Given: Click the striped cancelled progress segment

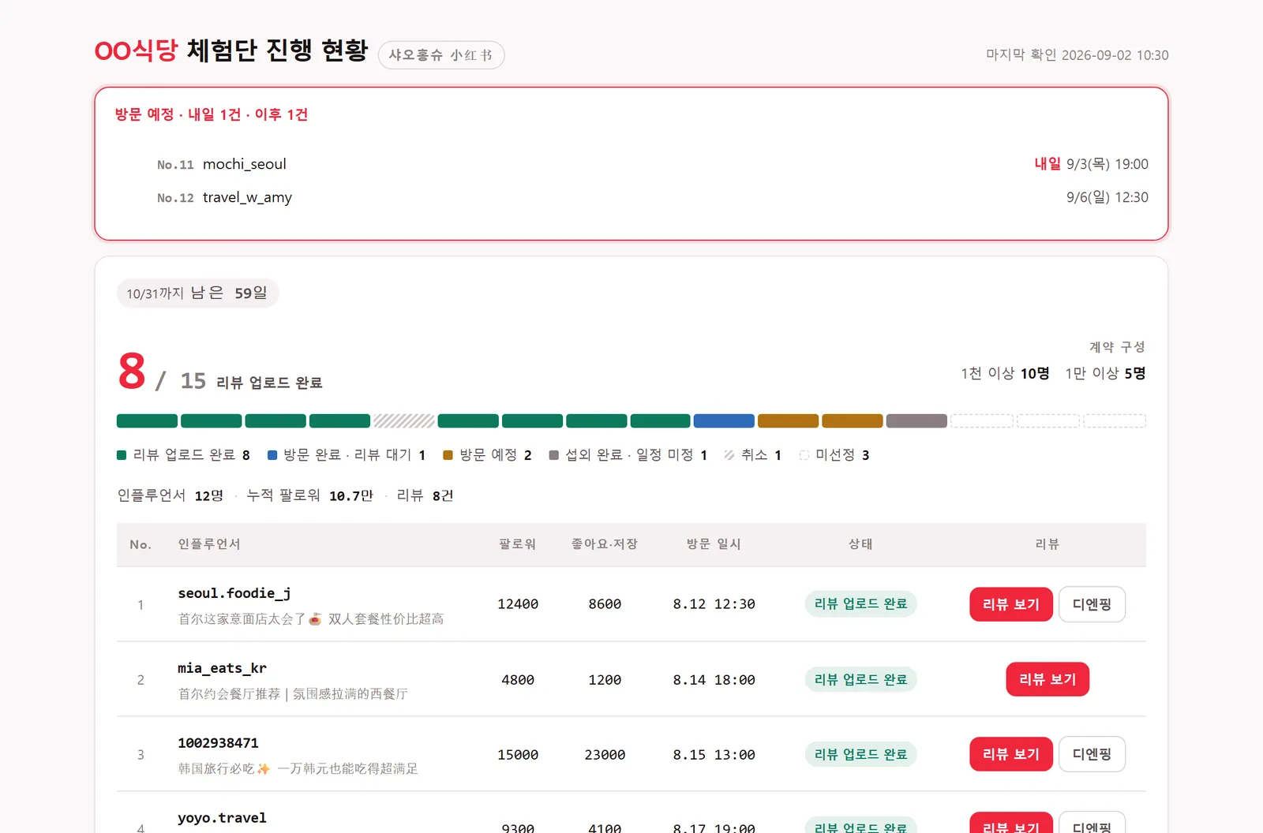Looking at the screenshot, I should coord(404,421).
